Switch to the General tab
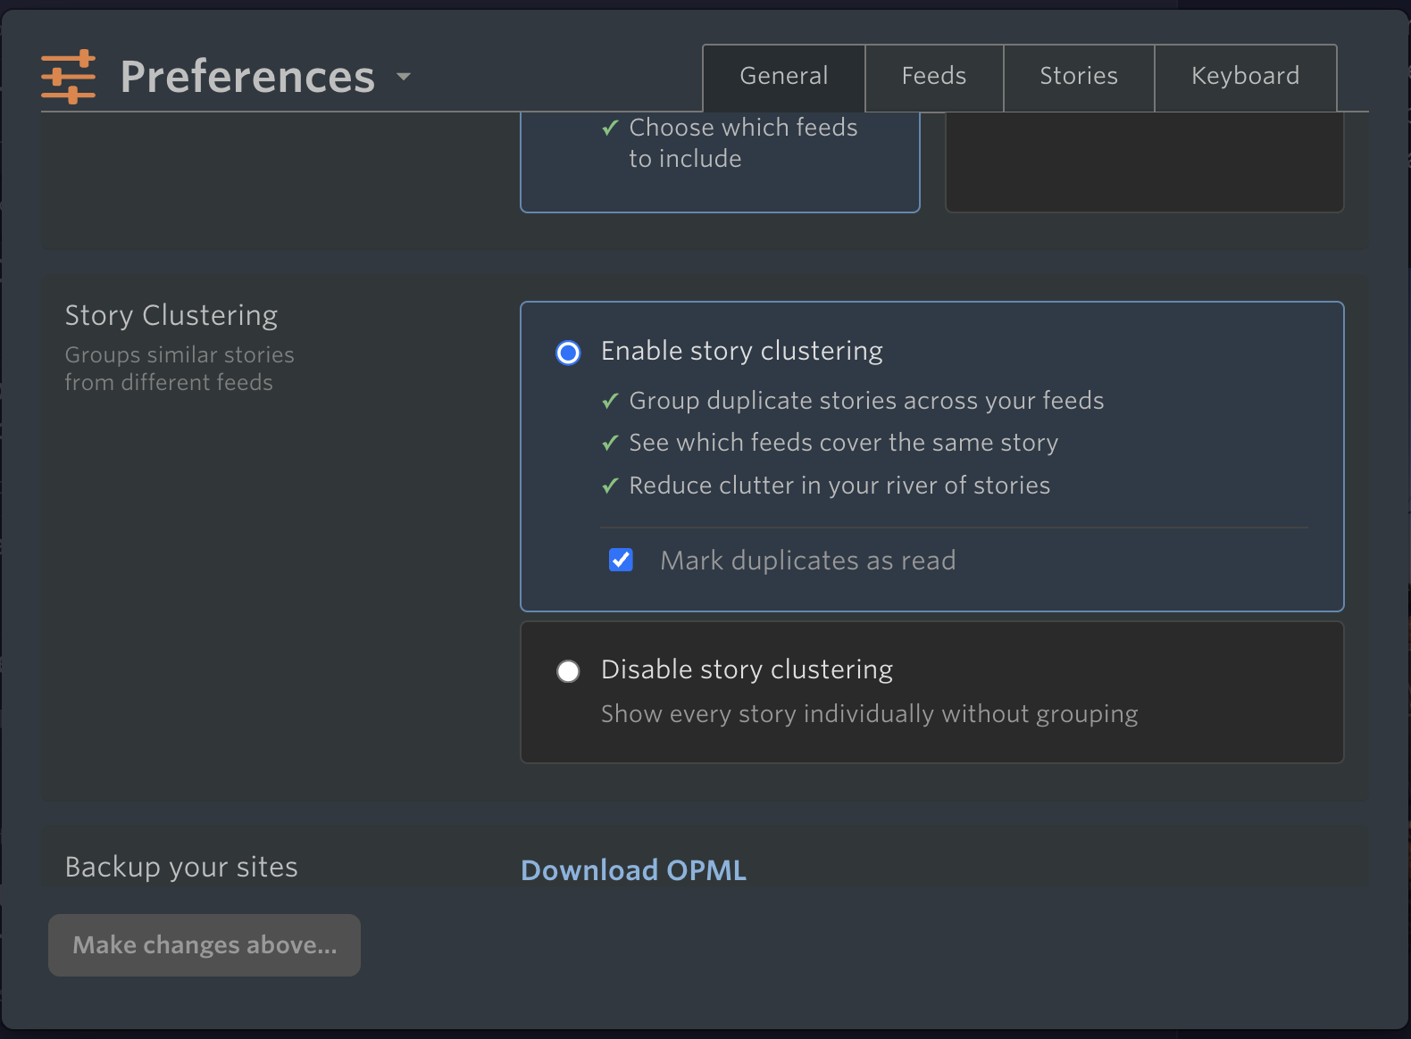 [783, 77]
